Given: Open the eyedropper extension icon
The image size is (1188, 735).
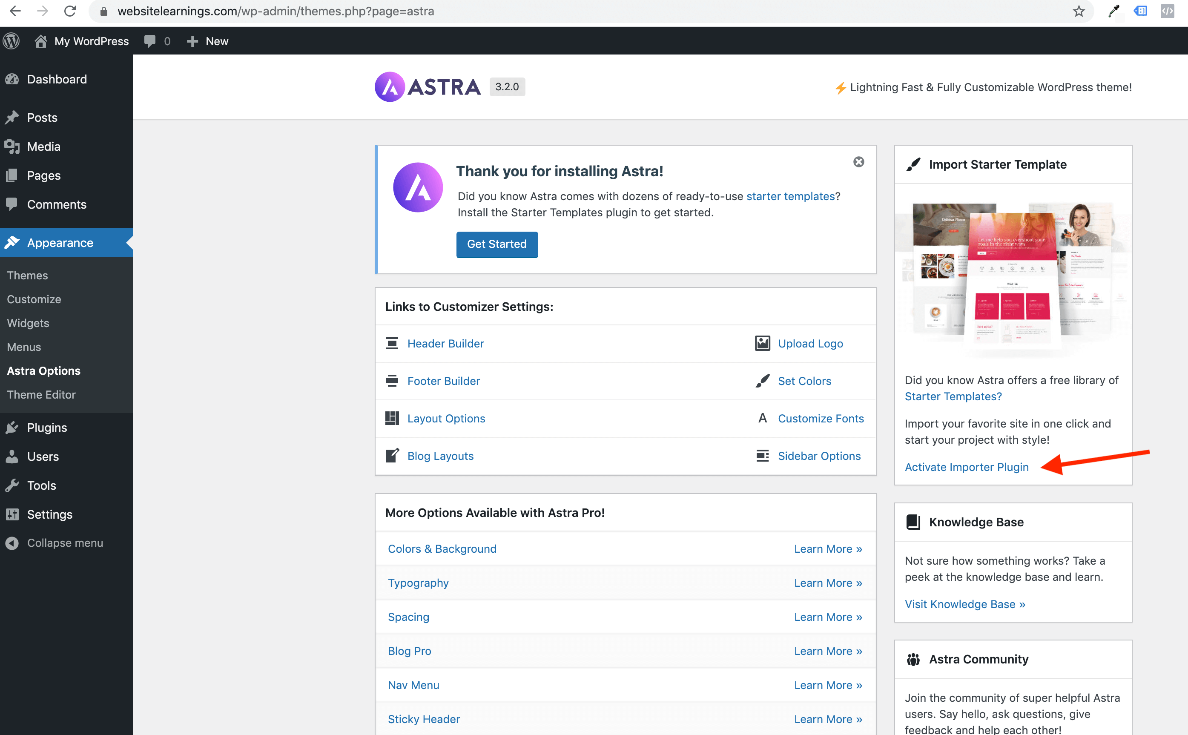Looking at the screenshot, I should tap(1113, 11).
